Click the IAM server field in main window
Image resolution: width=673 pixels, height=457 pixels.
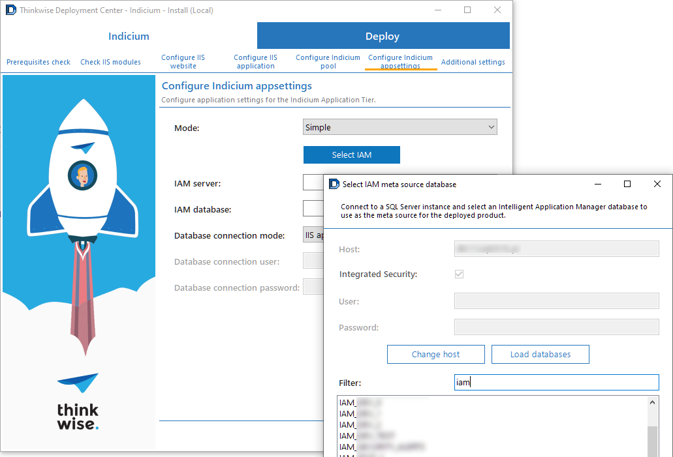(313, 183)
